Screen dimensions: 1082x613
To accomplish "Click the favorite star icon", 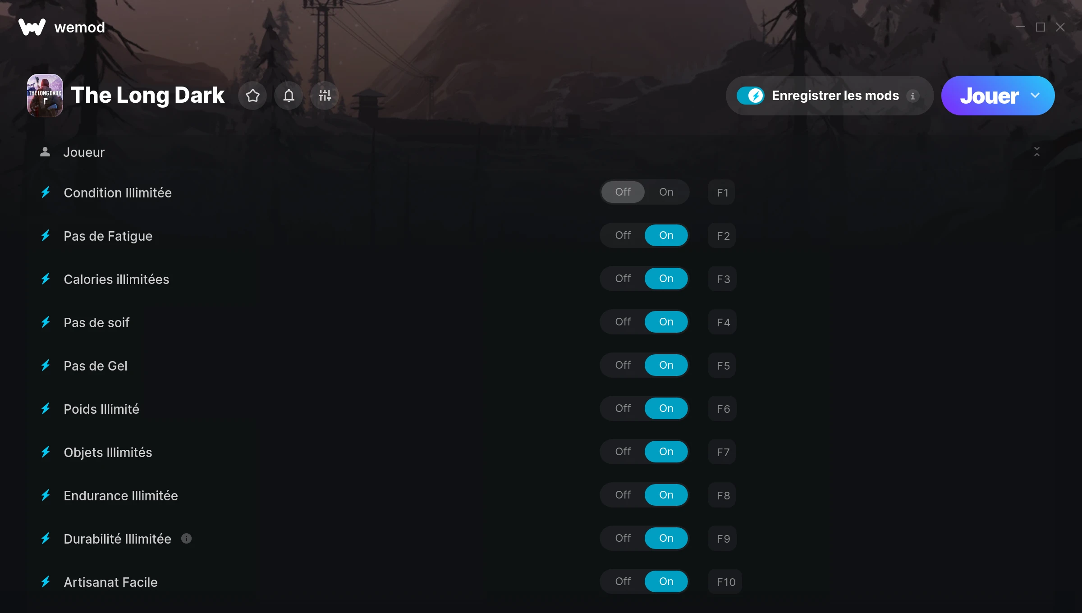I will (x=252, y=96).
